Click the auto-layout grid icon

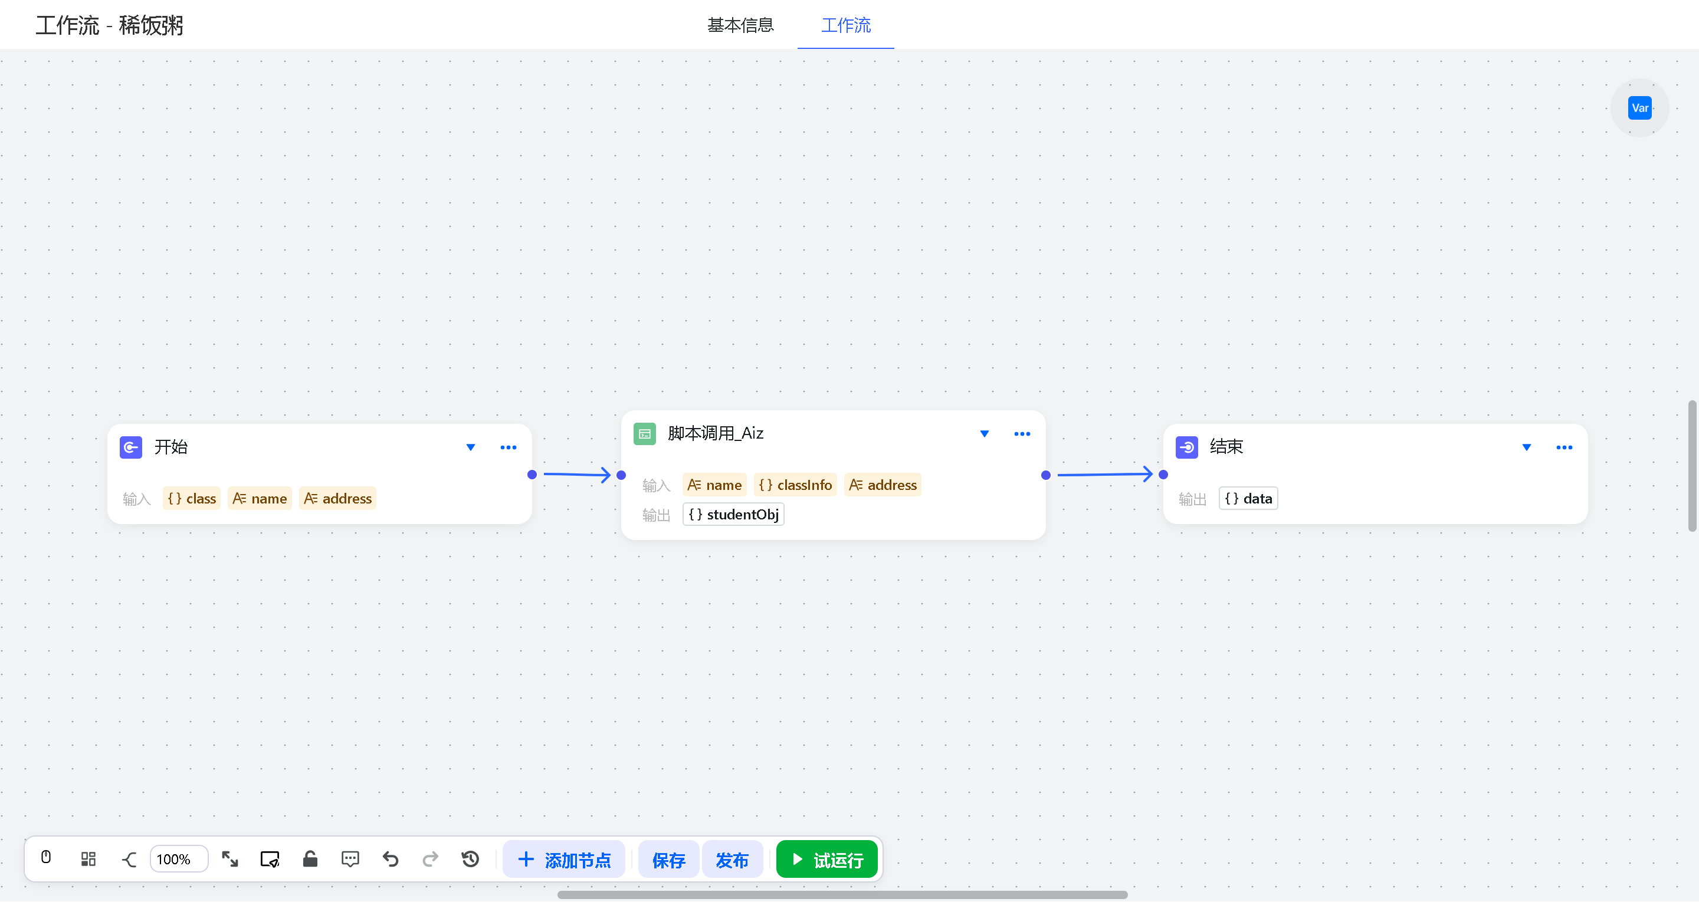[x=88, y=859]
